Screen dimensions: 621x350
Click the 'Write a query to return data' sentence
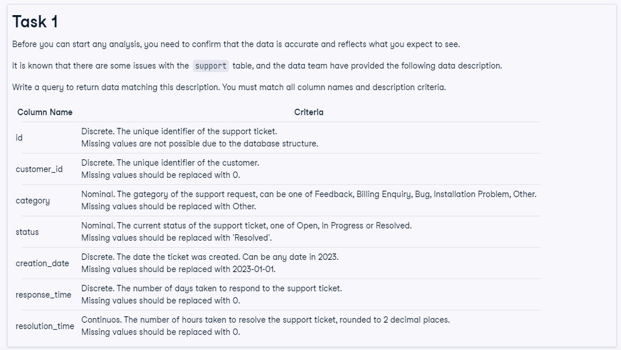(229, 87)
